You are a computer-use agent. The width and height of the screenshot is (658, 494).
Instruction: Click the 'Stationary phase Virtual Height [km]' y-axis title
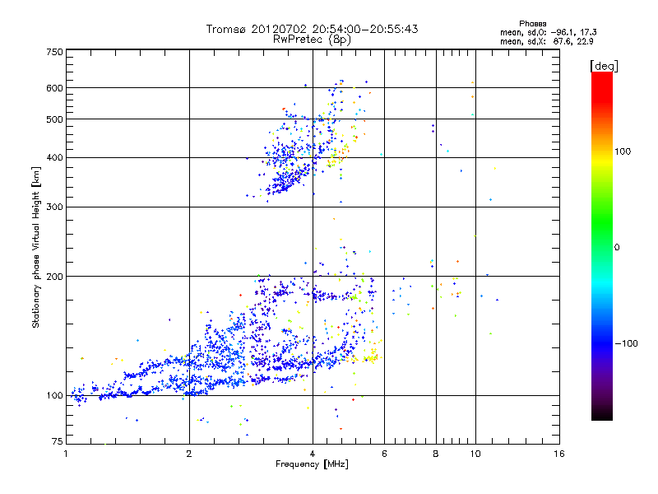coord(36,248)
